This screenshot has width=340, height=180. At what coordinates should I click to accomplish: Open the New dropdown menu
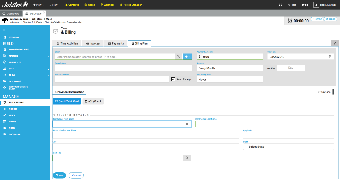(38, 5)
